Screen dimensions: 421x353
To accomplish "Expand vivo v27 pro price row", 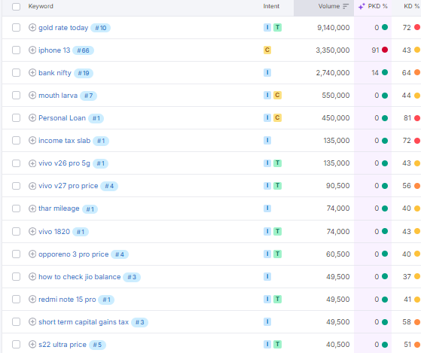I will (x=32, y=186).
